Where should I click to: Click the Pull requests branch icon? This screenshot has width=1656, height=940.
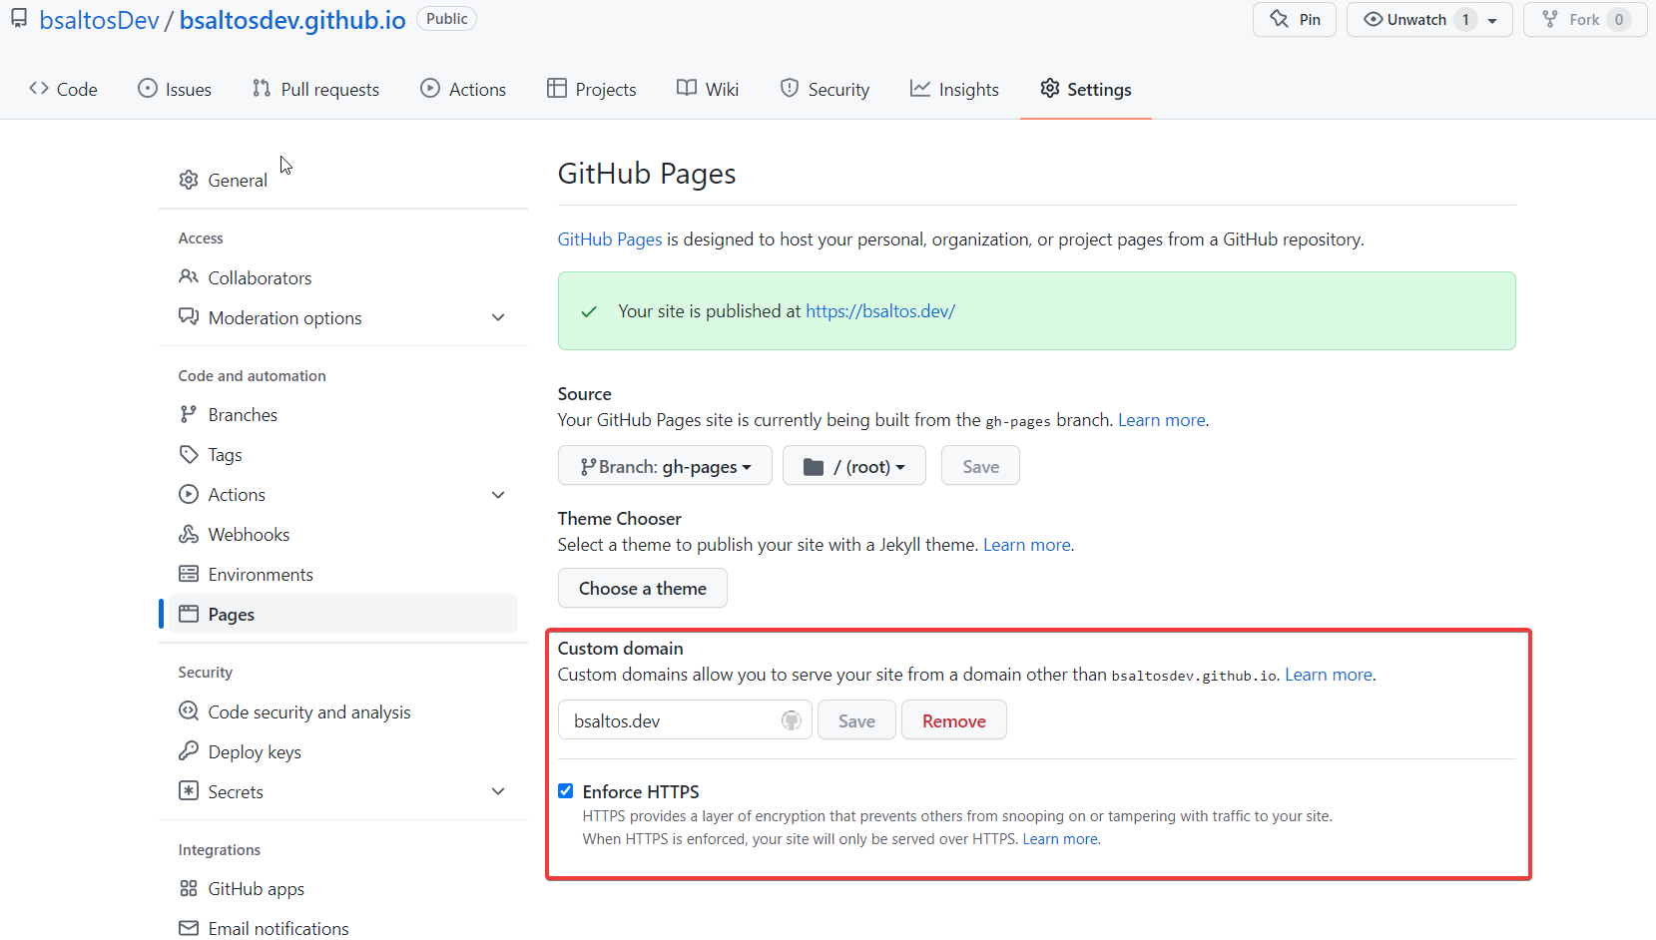[262, 89]
